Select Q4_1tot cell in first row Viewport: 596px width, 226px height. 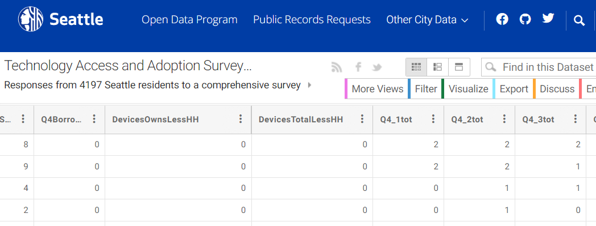click(408, 144)
